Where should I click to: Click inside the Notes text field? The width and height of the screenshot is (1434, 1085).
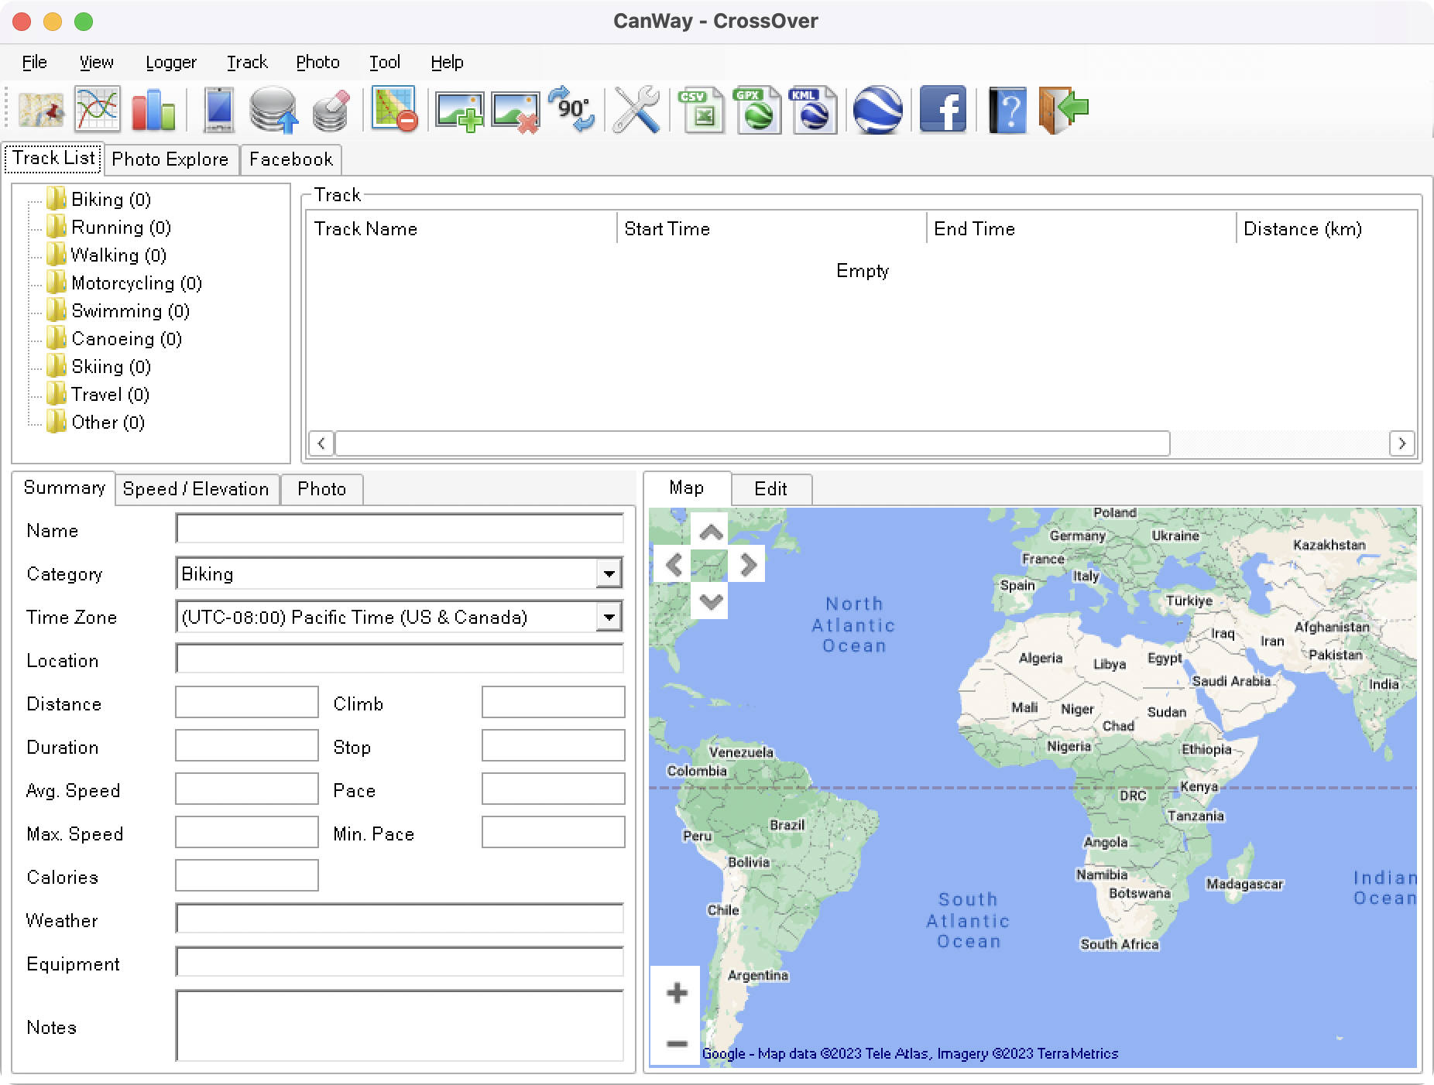coord(399,1025)
